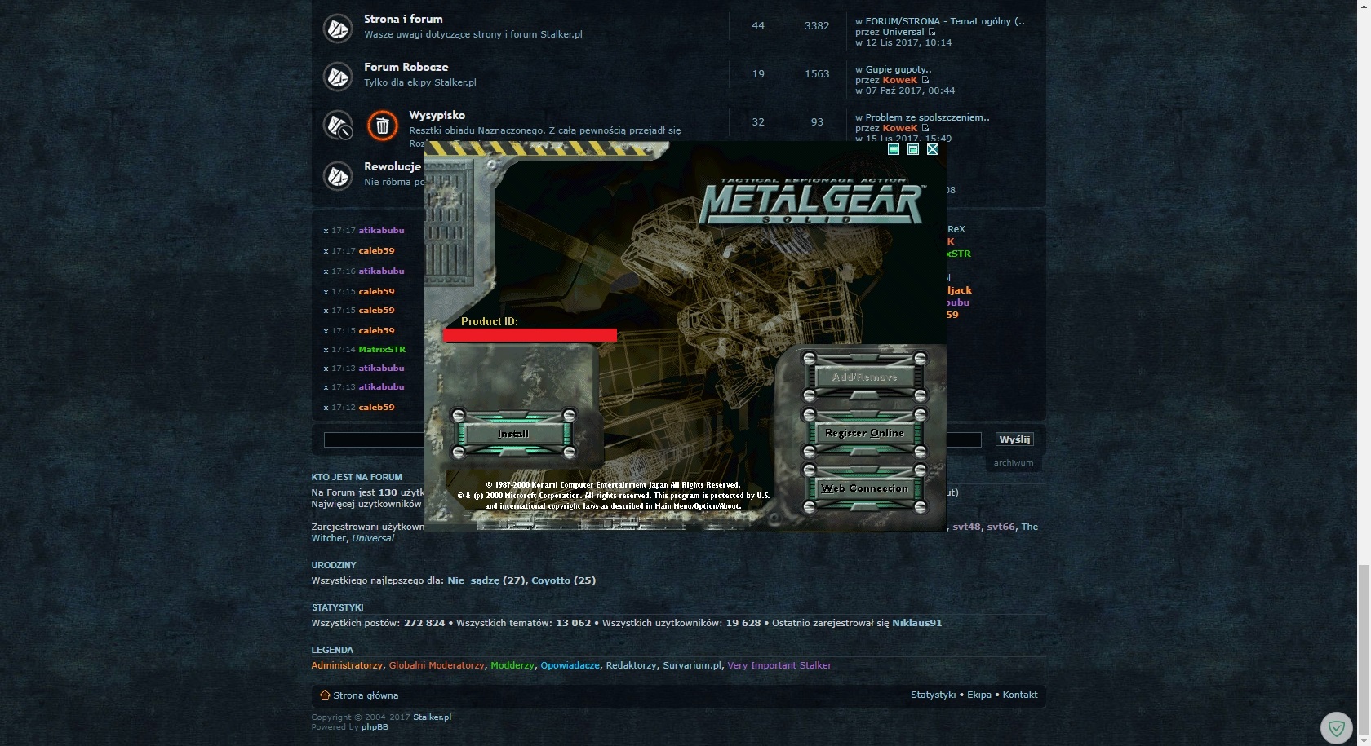Click the locked Wysypisko forum icon
1371x746 pixels.
coord(337,125)
